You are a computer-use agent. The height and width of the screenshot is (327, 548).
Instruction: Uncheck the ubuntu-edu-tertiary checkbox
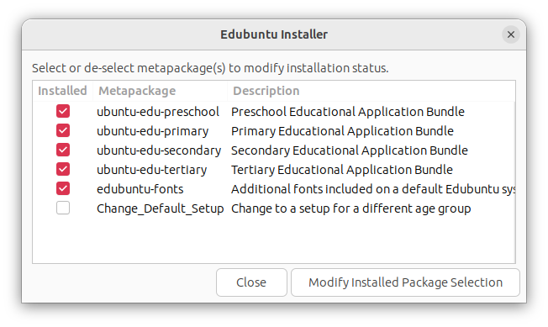pos(63,170)
